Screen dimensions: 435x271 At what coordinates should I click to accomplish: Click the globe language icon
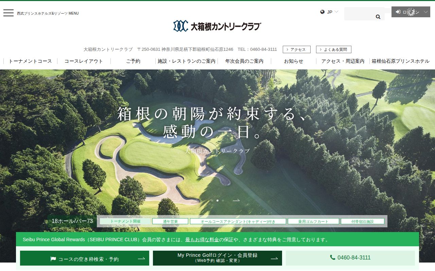[x=323, y=12]
